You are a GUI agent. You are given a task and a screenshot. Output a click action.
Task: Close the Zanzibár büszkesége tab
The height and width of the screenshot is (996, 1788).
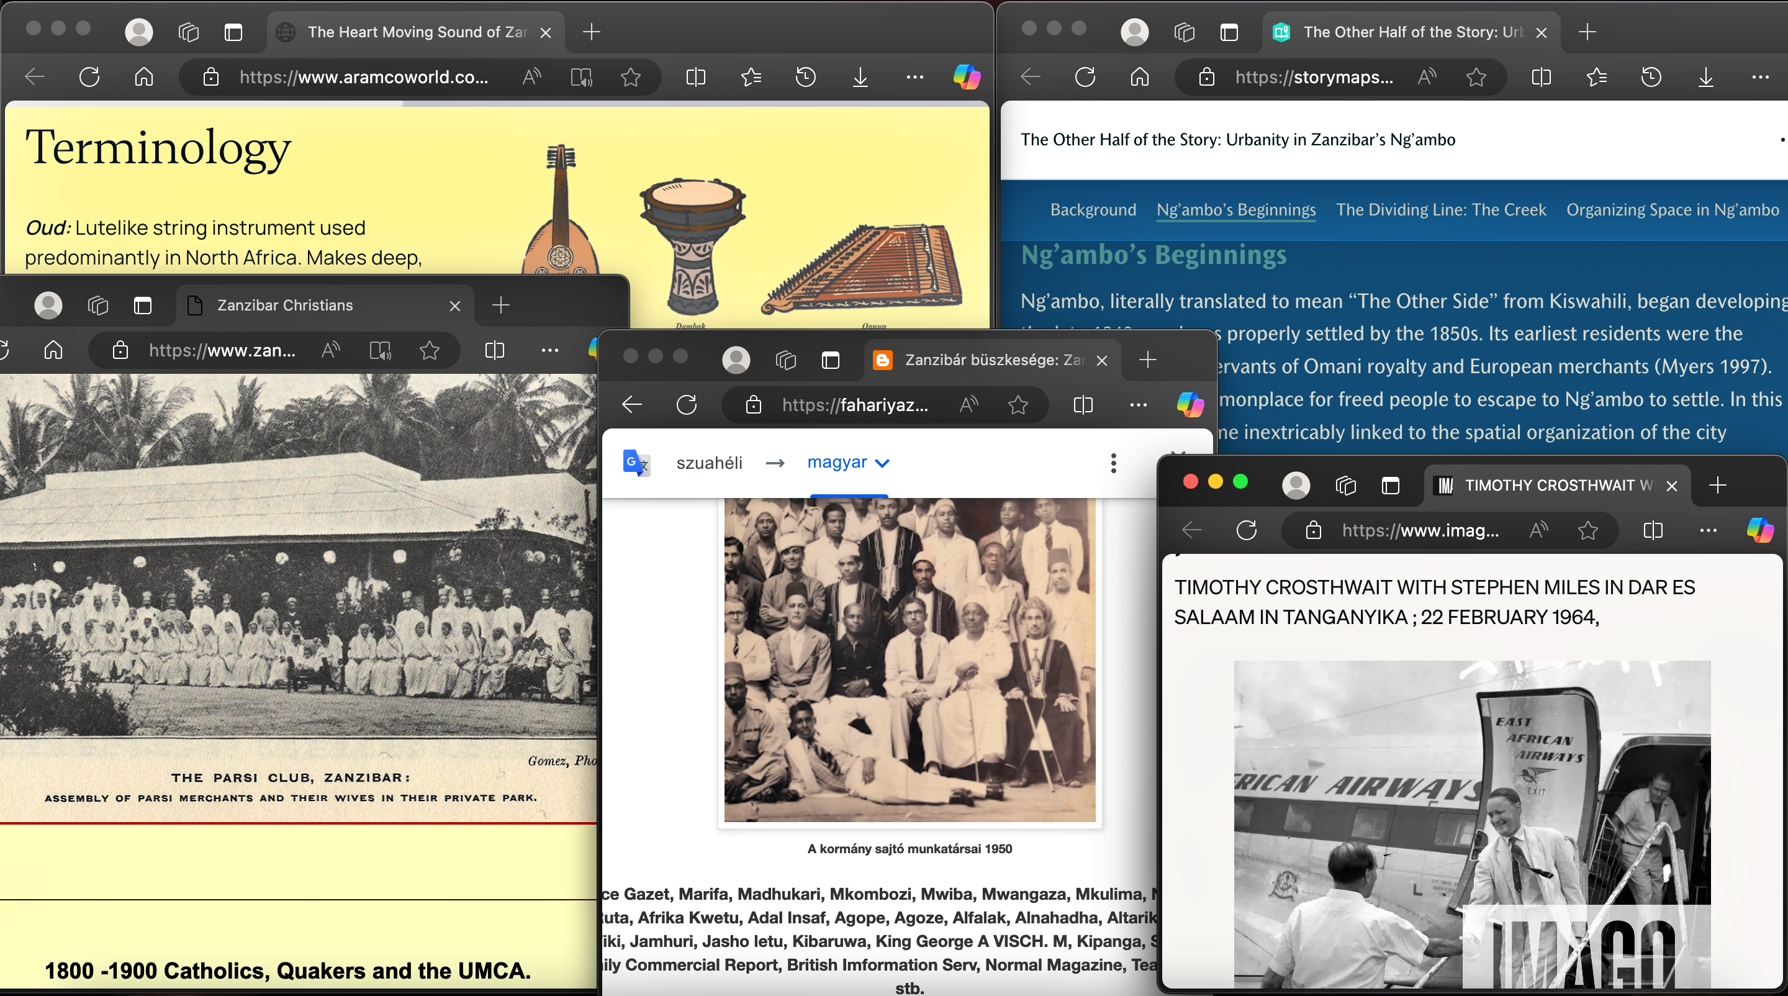pos(1101,360)
